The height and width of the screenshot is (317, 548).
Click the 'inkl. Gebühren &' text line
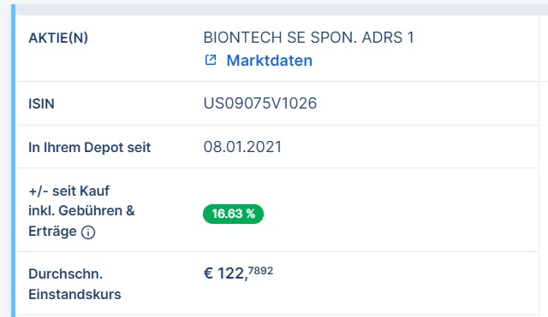pos(81,211)
